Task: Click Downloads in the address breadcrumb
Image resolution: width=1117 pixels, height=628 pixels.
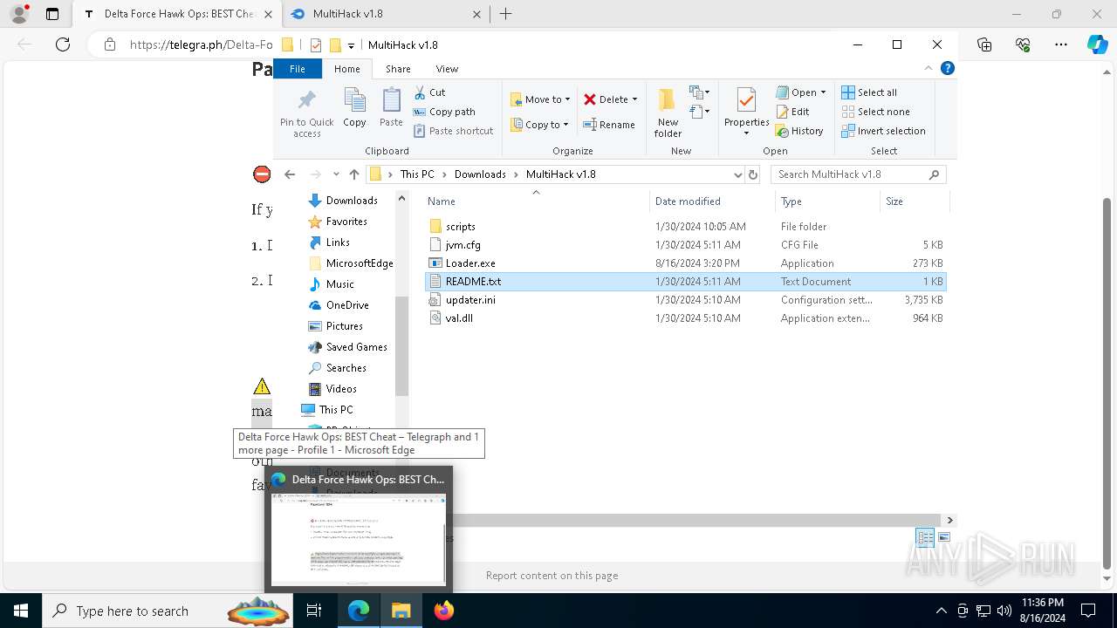Action: [480, 174]
